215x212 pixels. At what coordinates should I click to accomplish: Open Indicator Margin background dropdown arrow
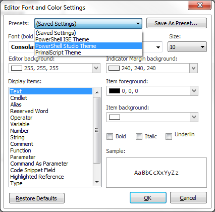(x=193, y=68)
